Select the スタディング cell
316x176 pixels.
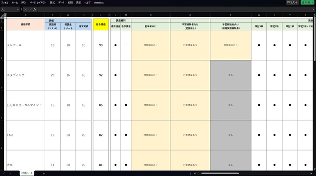pos(25,75)
